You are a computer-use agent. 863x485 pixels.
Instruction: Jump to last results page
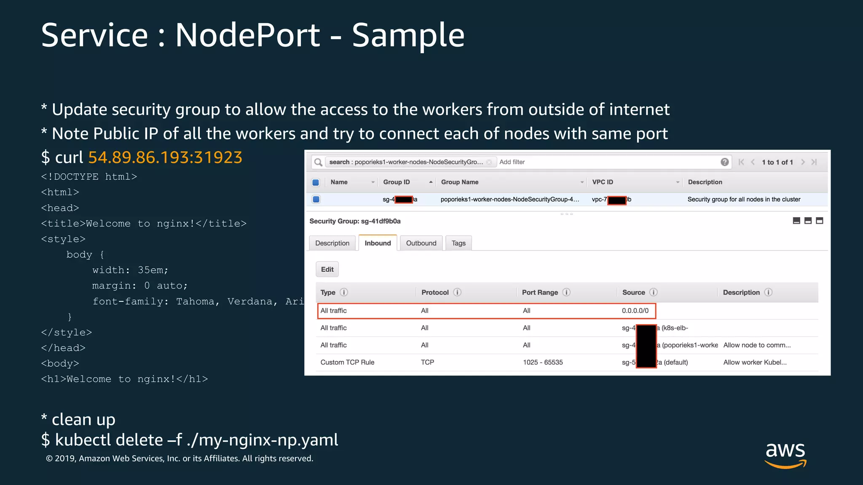coord(814,162)
